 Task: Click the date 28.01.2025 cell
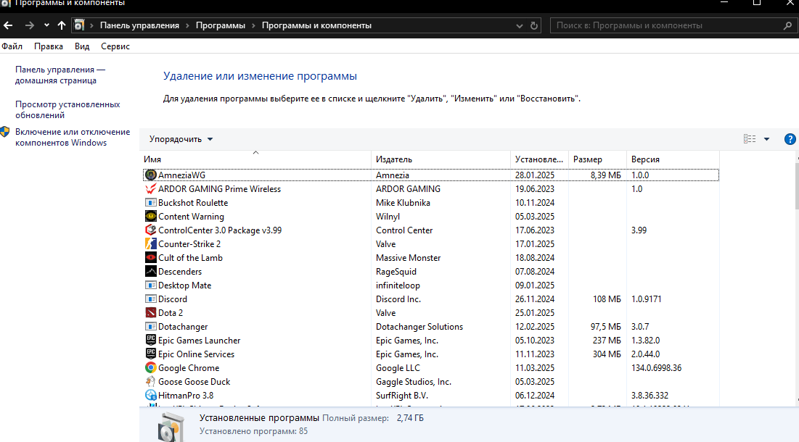[x=535, y=175]
